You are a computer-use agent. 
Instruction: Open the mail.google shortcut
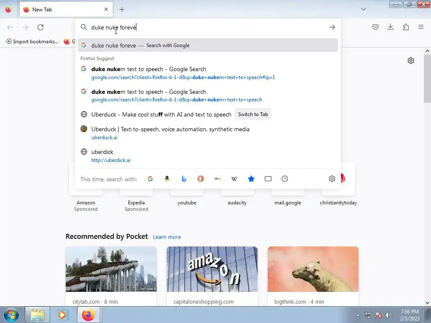click(x=287, y=203)
